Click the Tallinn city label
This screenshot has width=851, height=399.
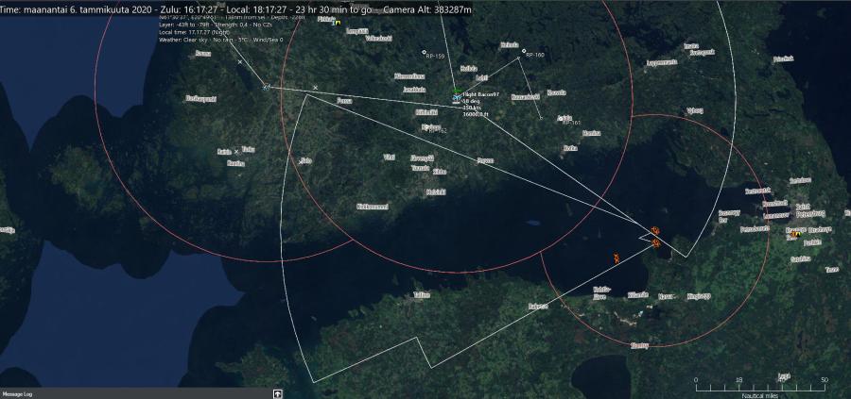point(421,295)
